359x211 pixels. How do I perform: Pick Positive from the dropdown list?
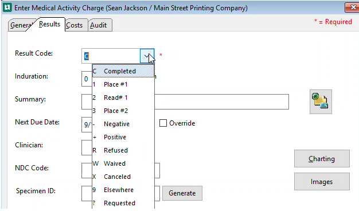[x=123, y=137]
